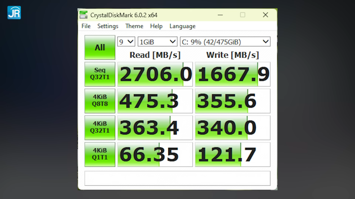Click the Write [MB/s] column header
The height and width of the screenshot is (199, 355).
(233, 55)
